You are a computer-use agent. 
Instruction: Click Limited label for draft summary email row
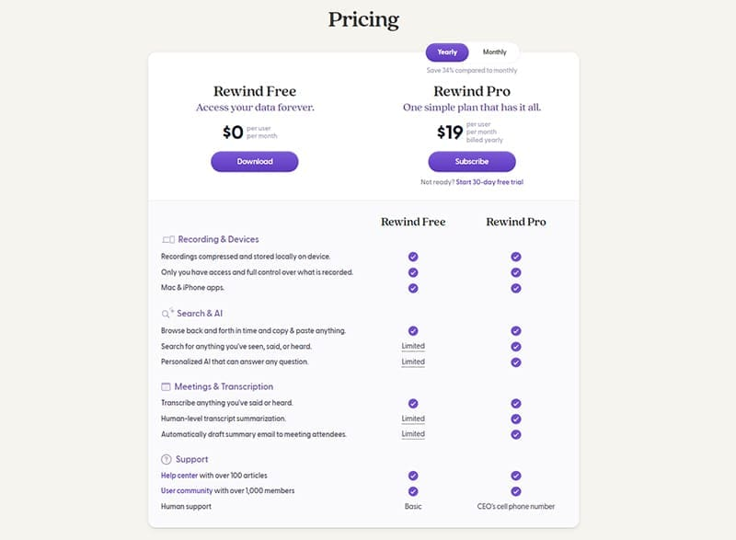[x=413, y=433]
